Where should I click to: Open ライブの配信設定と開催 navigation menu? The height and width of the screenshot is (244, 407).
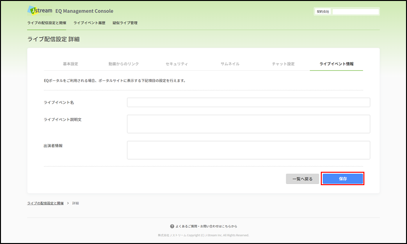pos(47,23)
